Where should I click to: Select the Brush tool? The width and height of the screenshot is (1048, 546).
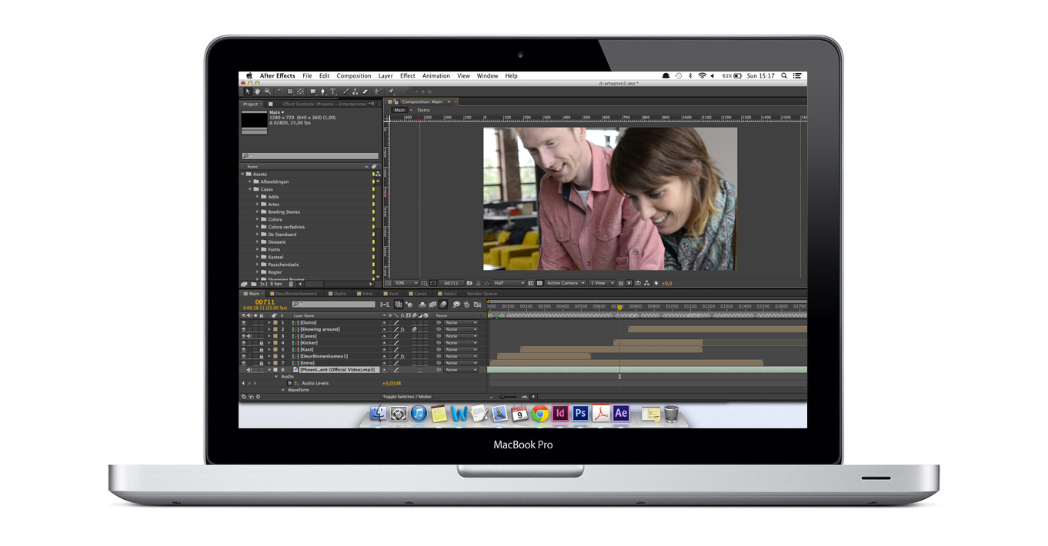coord(345,92)
